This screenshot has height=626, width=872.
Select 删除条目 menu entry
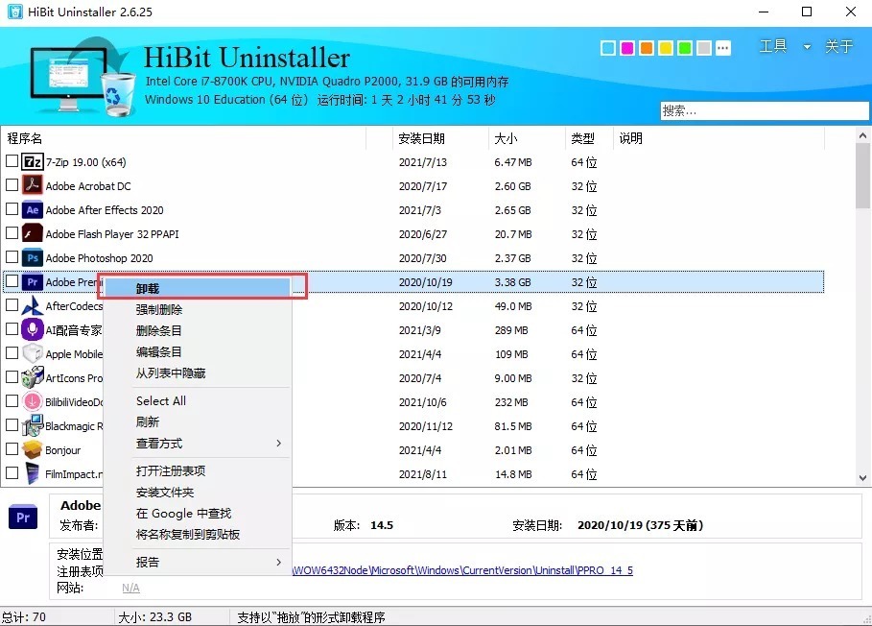coord(198,330)
